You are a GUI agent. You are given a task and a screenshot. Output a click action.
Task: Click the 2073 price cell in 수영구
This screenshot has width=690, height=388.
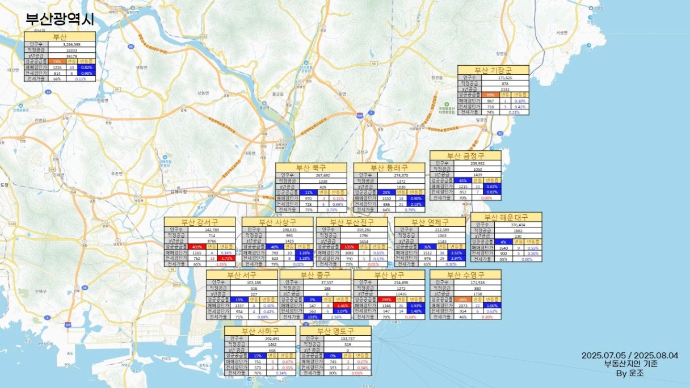tap(463, 305)
